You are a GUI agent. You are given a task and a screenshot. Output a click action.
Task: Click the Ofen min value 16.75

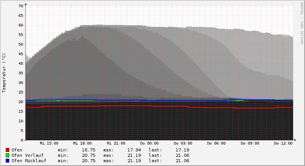pyautogui.click(x=89, y=150)
